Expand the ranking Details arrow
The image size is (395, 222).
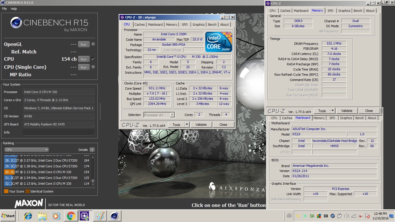coord(92,150)
